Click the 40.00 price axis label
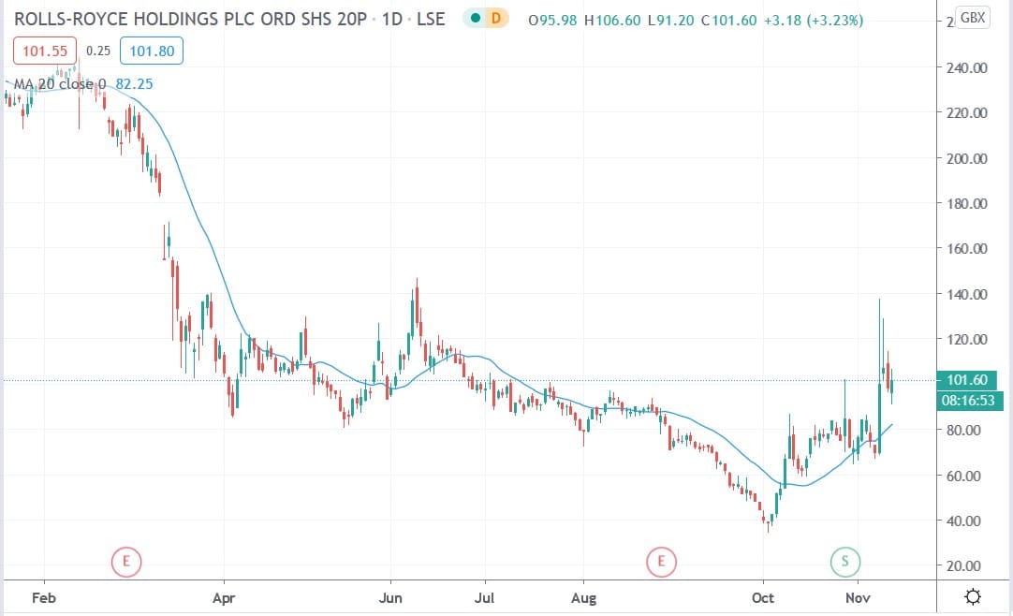The image size is (1013, 616). [963, 521]
